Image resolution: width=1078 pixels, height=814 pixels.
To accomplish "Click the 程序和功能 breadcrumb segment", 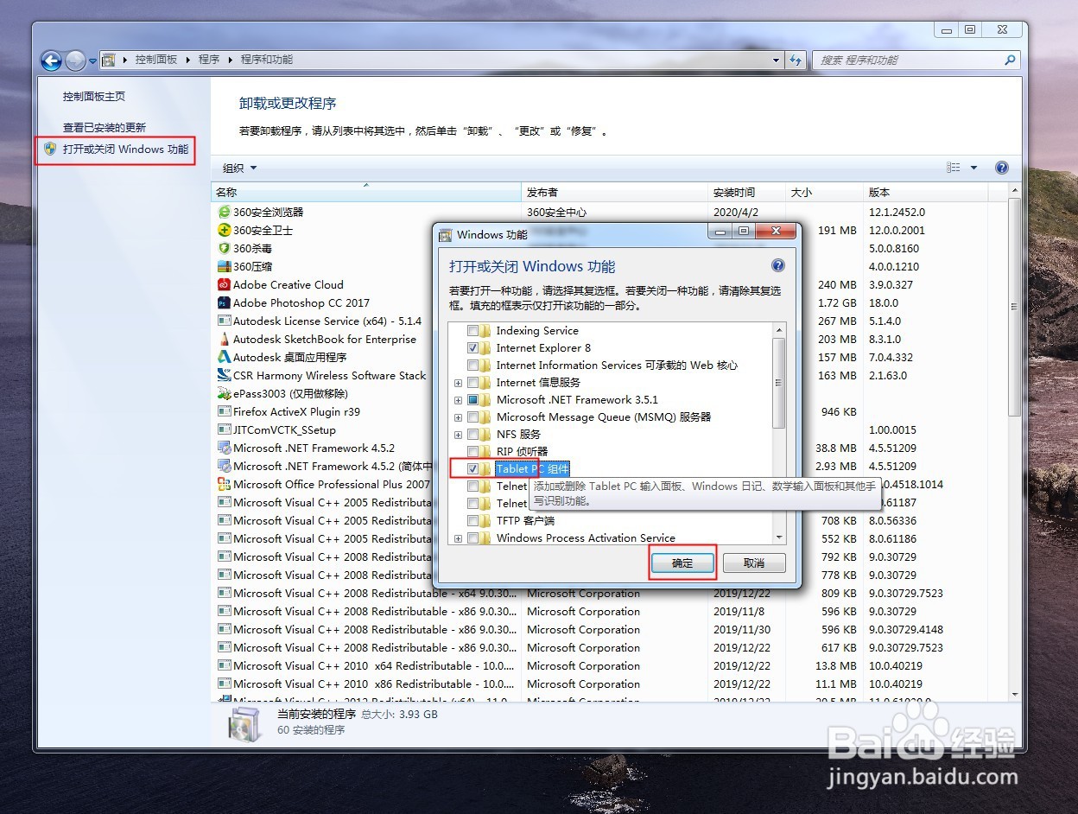I will (267, 60).
